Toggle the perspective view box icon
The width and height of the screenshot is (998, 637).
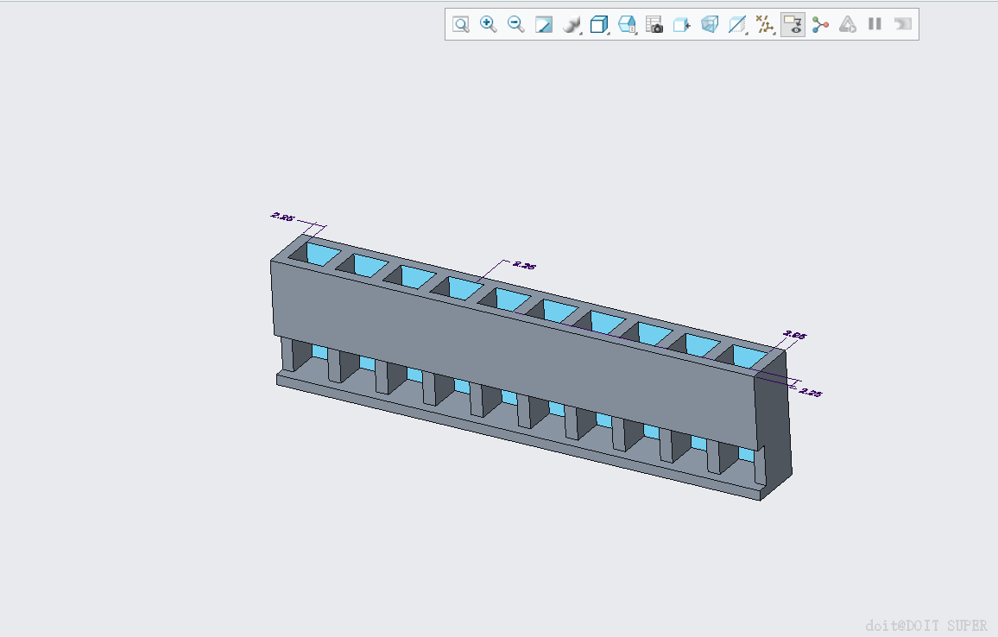[710, 25]
